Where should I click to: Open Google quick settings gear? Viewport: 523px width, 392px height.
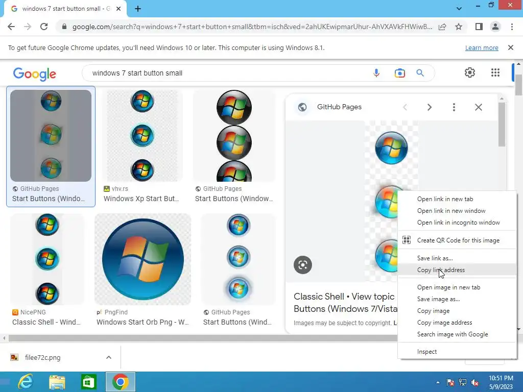(x=470, y=72)
